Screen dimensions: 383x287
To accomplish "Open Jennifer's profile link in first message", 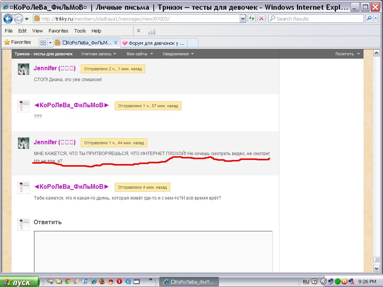I will tap(55, 68).
